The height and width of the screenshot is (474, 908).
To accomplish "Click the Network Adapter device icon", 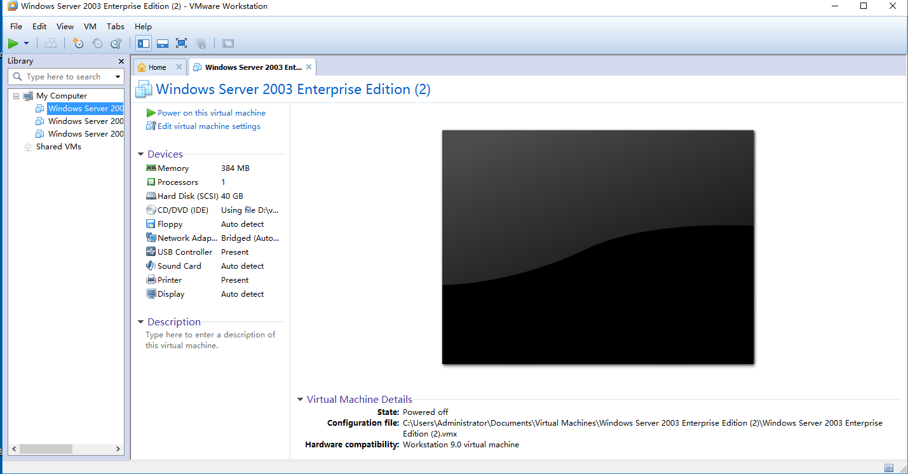I will click(x=151, y=238).
